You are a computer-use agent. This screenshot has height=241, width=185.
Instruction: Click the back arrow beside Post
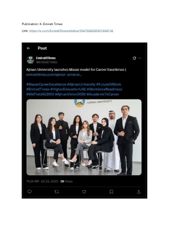[28, 48]
